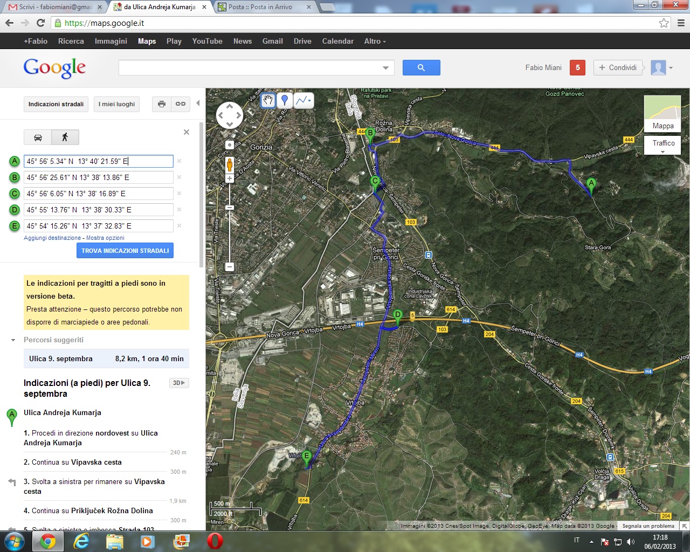Open Calendar from the Google bar
Viewport: 690px width, 552px height.
(x=338, y=41)
